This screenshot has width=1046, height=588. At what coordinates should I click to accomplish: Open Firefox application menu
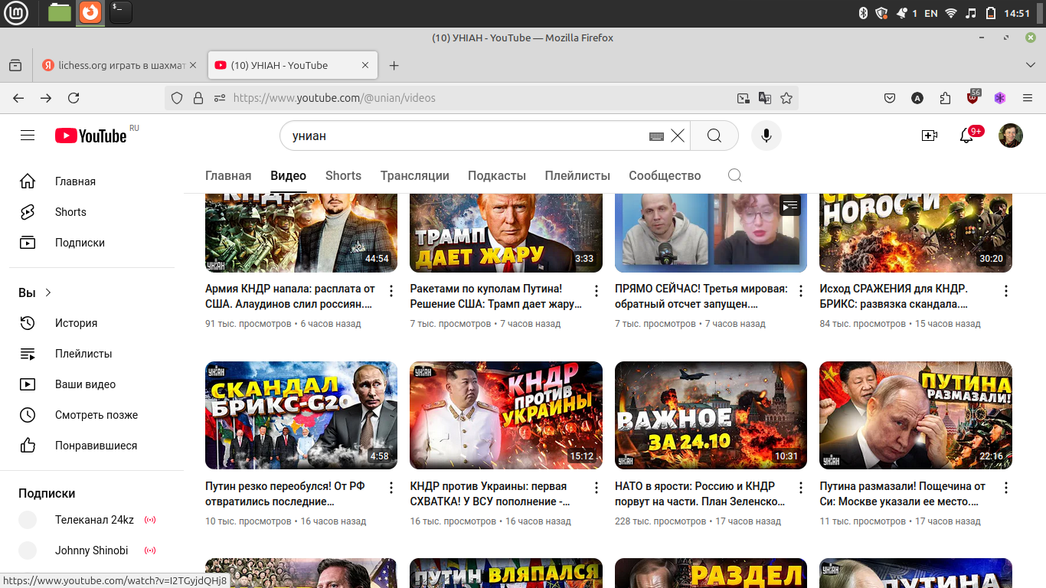pyautogui.click(x=1028, y=98)
